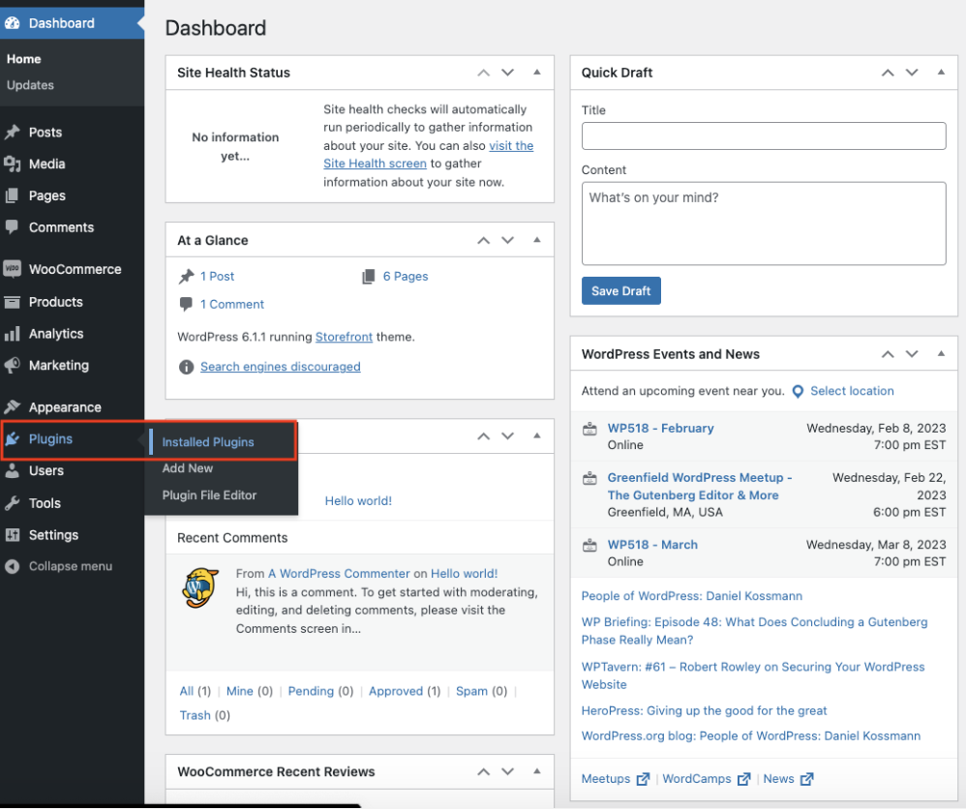Click the WordPress commenter avatar
This screenshot has width=966, height=809.
click(x=200, y=587)
